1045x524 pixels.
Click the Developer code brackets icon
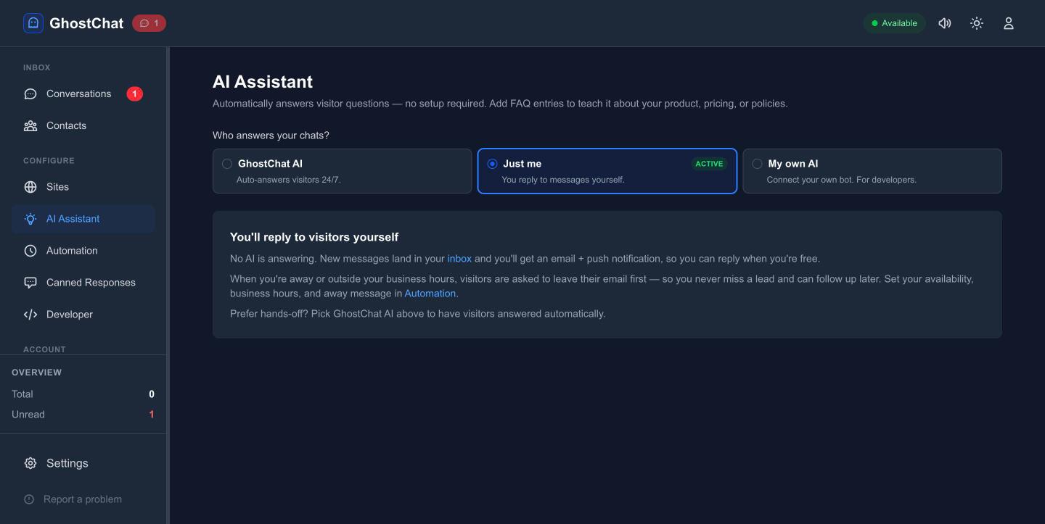click(30, 315)
